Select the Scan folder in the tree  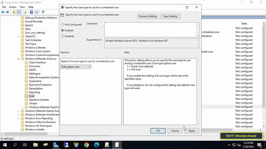[32, 96]
